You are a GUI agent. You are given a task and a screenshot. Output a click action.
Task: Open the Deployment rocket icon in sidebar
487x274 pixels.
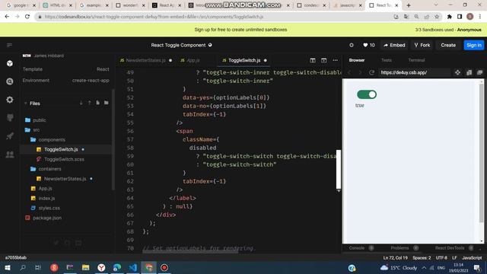pos(10,135)
